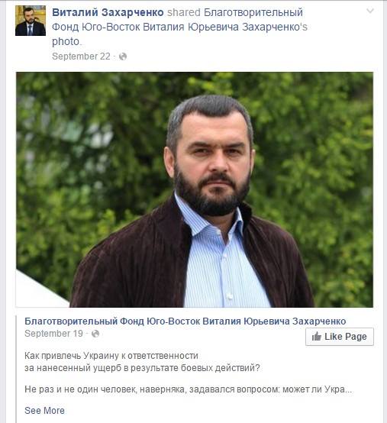This screenshot has width=387, height=423.
Task: Click 'Фонд Юго-Восток Виталия Юрьевича' header link
Action: [x=145, y=27]
